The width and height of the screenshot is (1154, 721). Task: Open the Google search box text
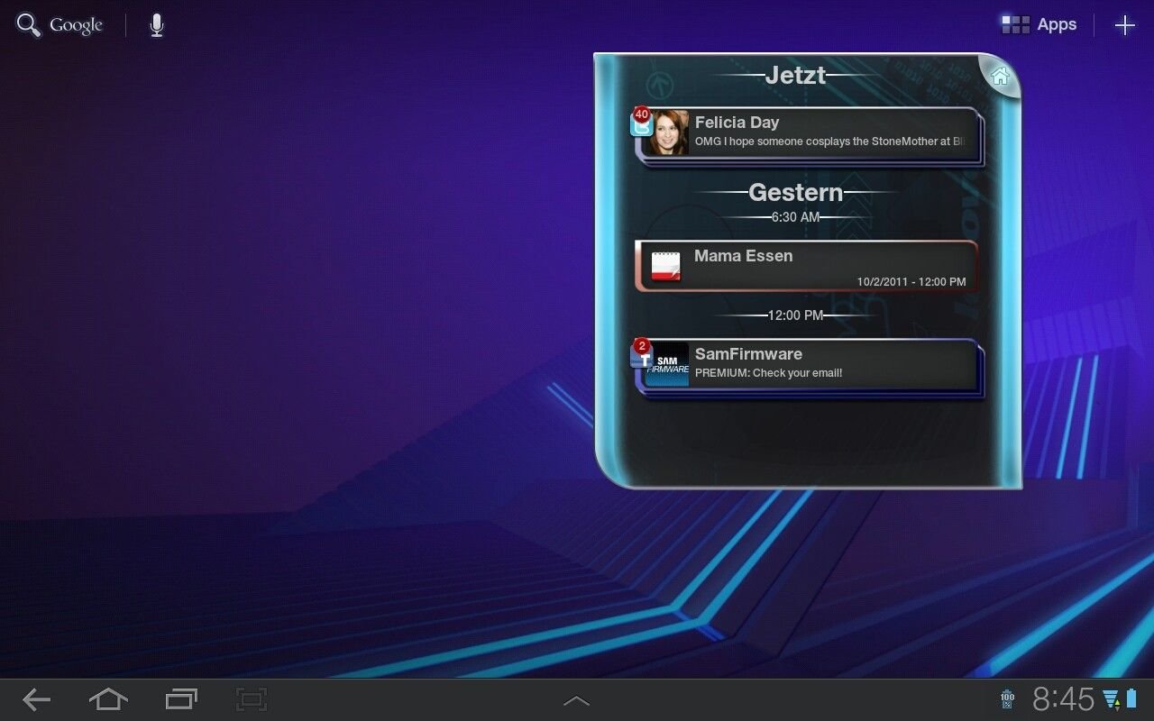point(76,25)
